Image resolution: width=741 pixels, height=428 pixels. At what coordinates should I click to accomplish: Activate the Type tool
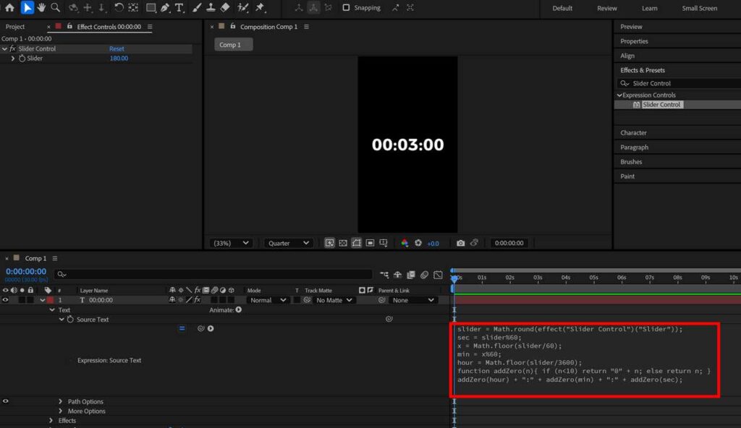click(x=179, y=7)
